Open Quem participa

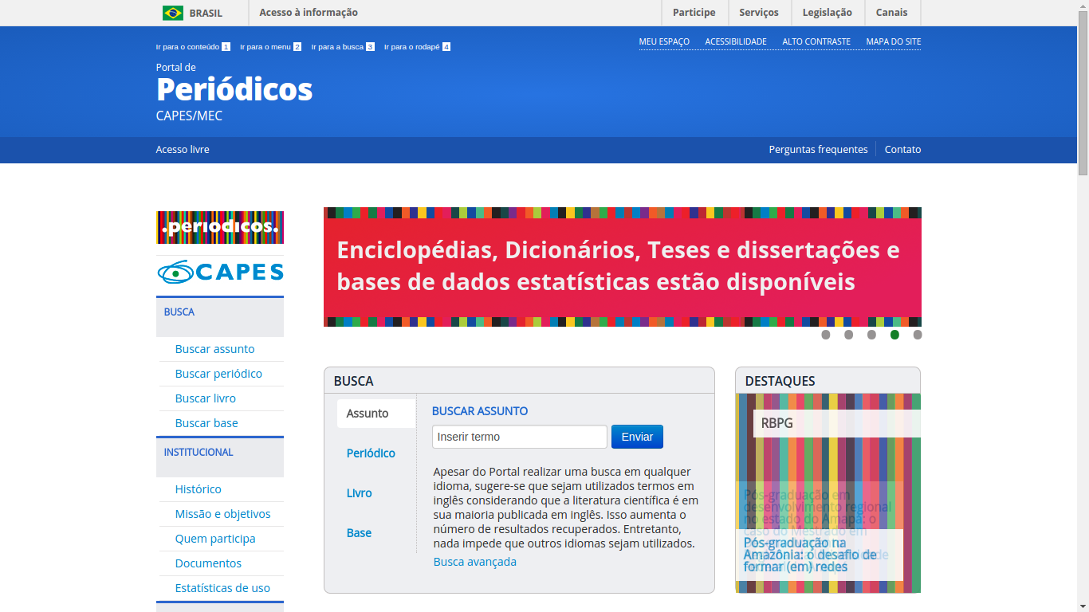point(215,539)
